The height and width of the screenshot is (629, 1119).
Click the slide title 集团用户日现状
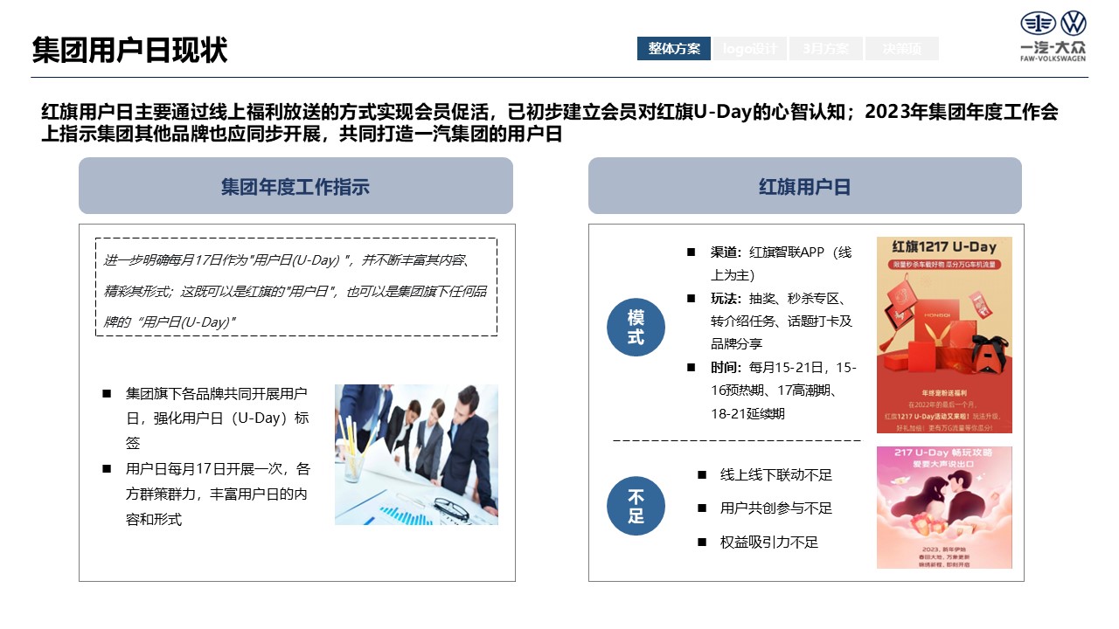tap(129, 50)
